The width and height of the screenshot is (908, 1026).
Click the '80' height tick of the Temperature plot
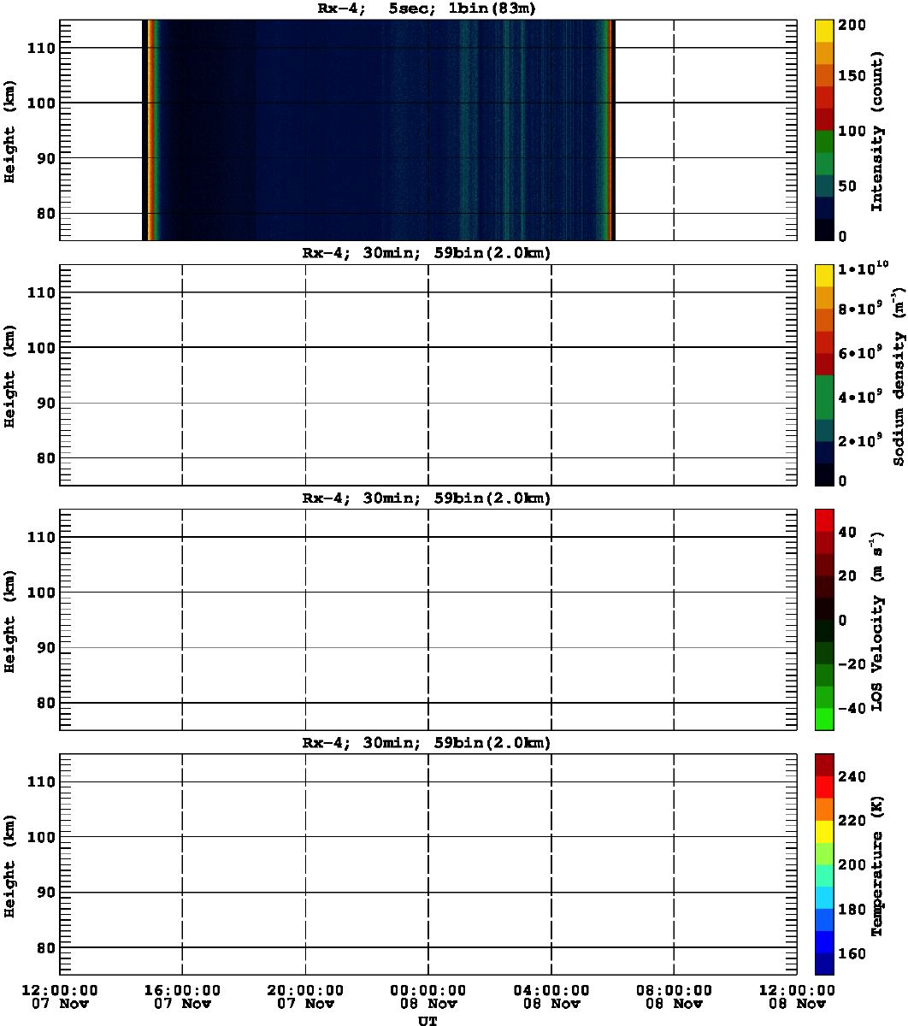point(45,947)
